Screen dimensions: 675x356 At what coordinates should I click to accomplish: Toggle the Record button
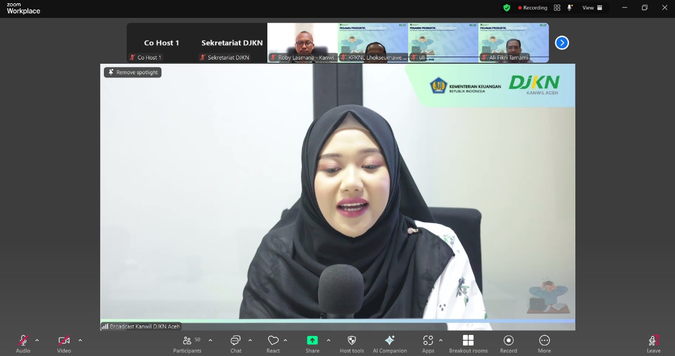click(x=508, y=344)
